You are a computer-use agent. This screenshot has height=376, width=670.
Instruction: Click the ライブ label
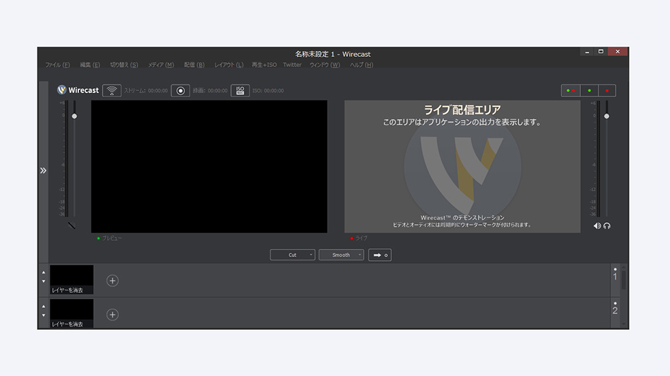(x=362, y=238)
